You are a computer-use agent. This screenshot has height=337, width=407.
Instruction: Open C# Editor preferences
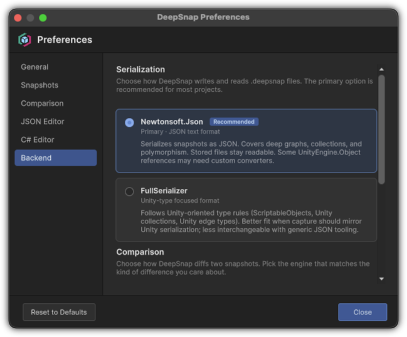(x=56, y=140)
